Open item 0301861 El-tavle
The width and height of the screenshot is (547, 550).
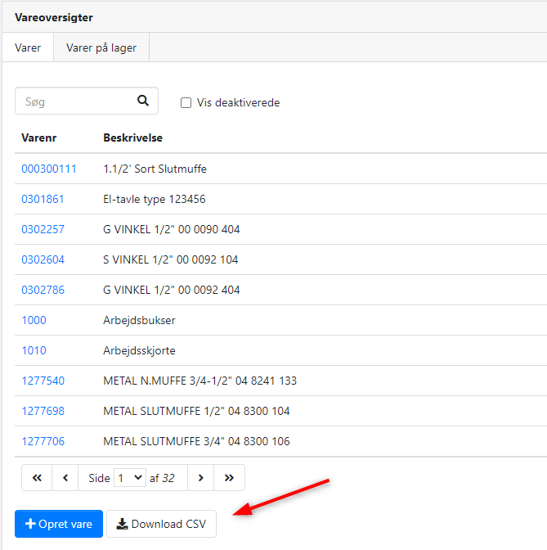pos(43,199)
